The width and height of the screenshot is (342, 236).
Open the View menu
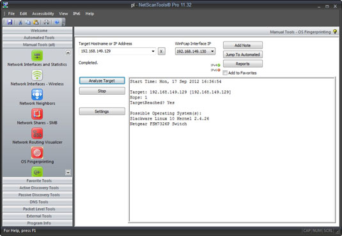(63, 13)
